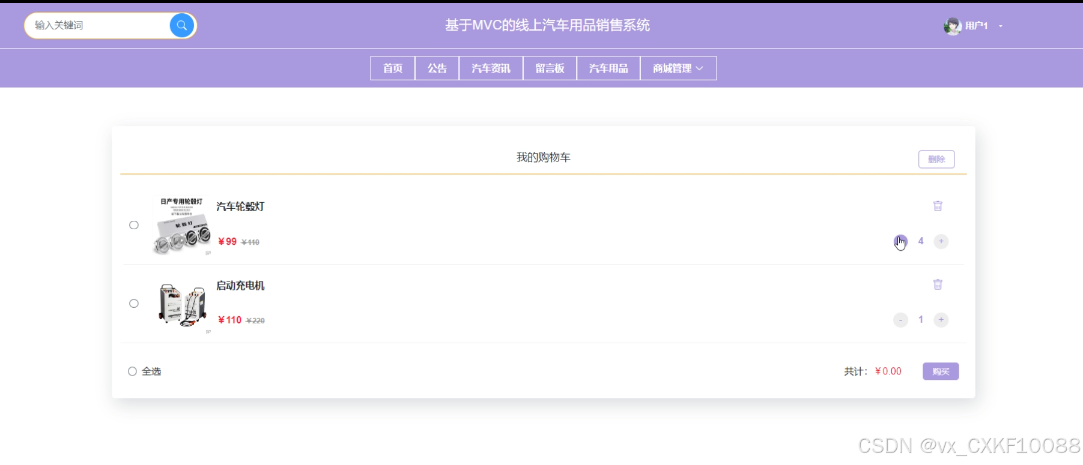This screenshot has height=465, width=1083.
Task: Click the ¥110 price of 启动充电机
Action: [229, 320]
